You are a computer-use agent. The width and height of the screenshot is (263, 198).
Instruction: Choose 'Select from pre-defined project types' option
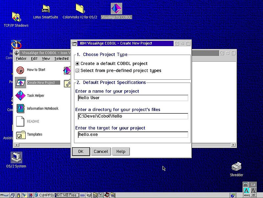click(x=78, y=71)
